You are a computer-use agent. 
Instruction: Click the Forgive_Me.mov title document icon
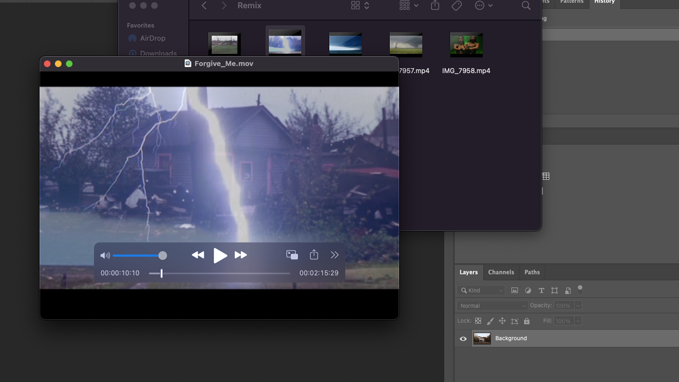coord(188,63)
